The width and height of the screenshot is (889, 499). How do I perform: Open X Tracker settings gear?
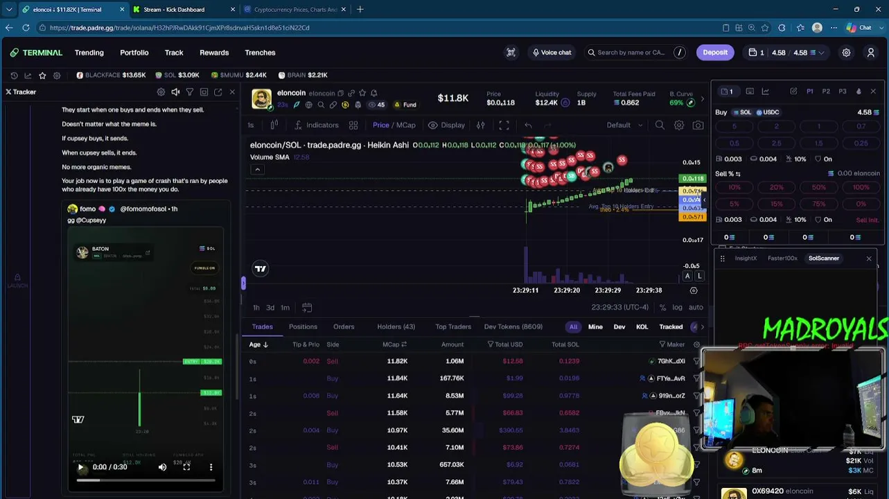161,92
